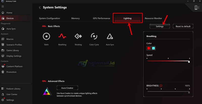Click the Aura Creator prism icon
202x104 pixels.
pyautogui.click(x=47, y=92)
